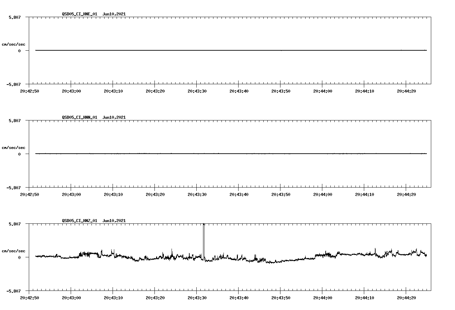Click the 20:43:40 time label under the HNN plot
Screen dimensions: 455x310
[x=239, y=194]
